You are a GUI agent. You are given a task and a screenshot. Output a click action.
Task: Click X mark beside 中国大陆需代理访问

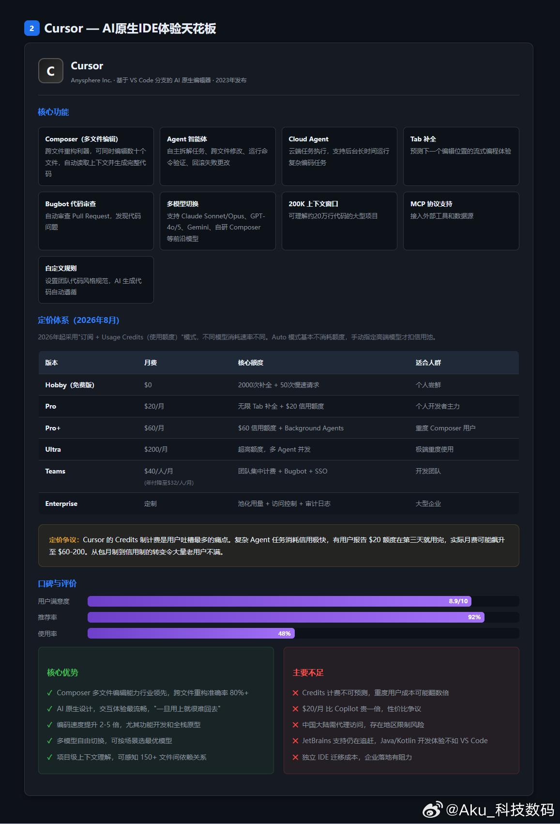point(295,725)
